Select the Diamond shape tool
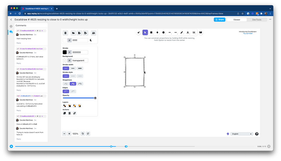This screenshot has height=161, width=281. pos(157,32)
